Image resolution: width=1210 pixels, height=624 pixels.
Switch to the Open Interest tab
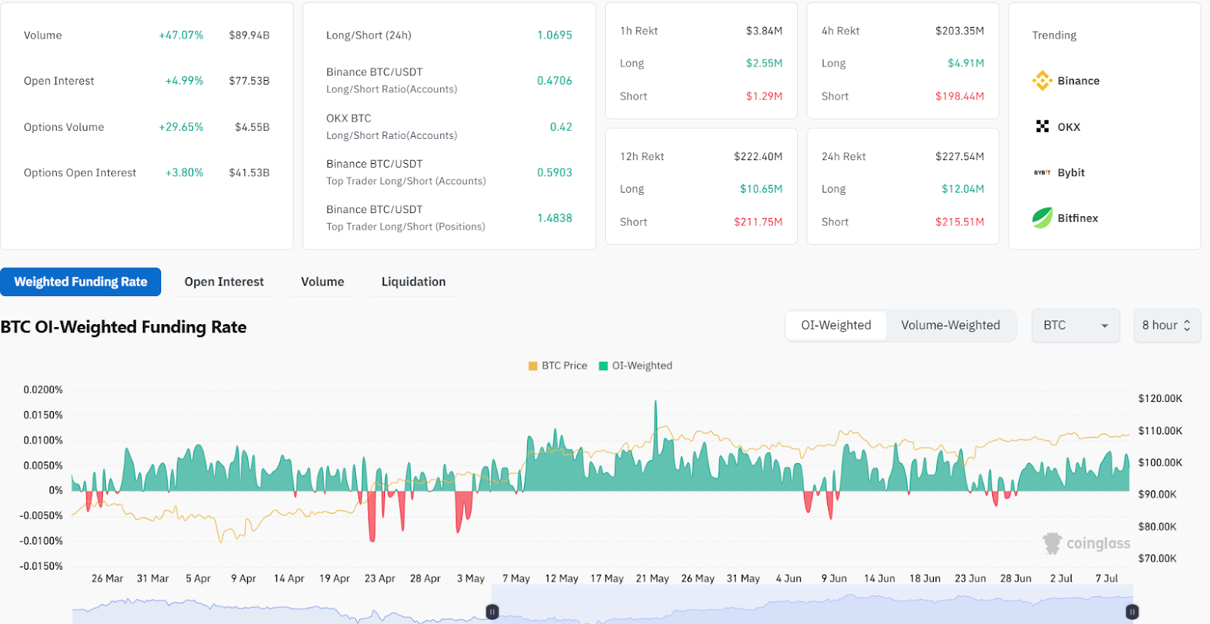pos(224,282)
